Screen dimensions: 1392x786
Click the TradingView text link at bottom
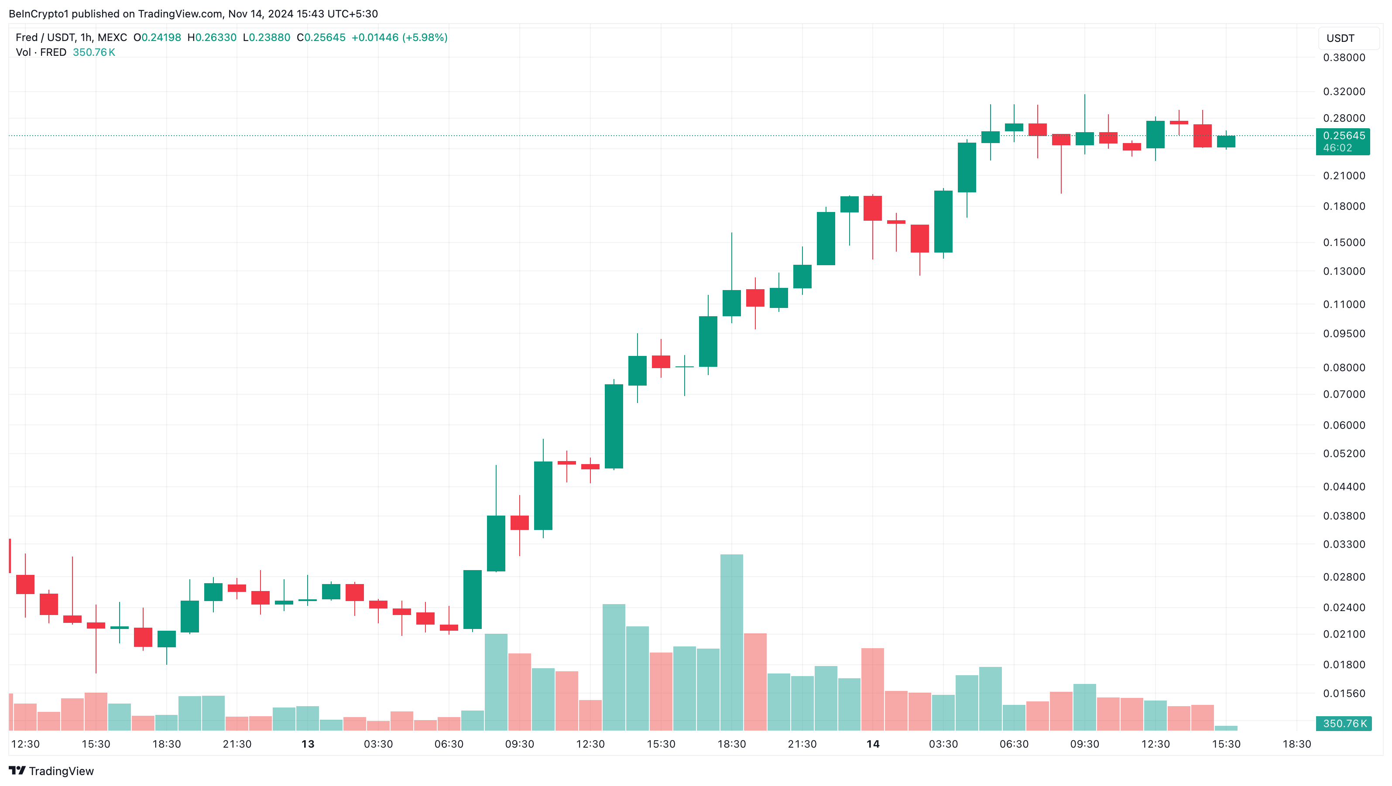coord(61,771)
